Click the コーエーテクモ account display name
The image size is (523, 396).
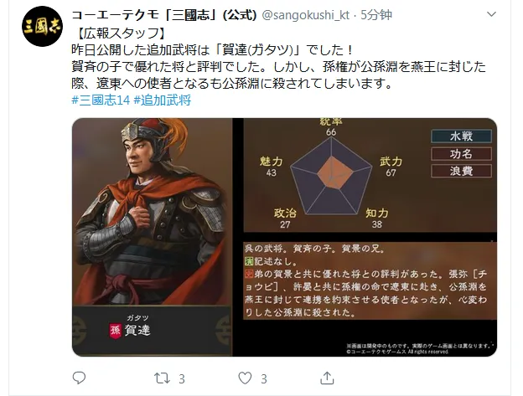click(x=164, y=15)
